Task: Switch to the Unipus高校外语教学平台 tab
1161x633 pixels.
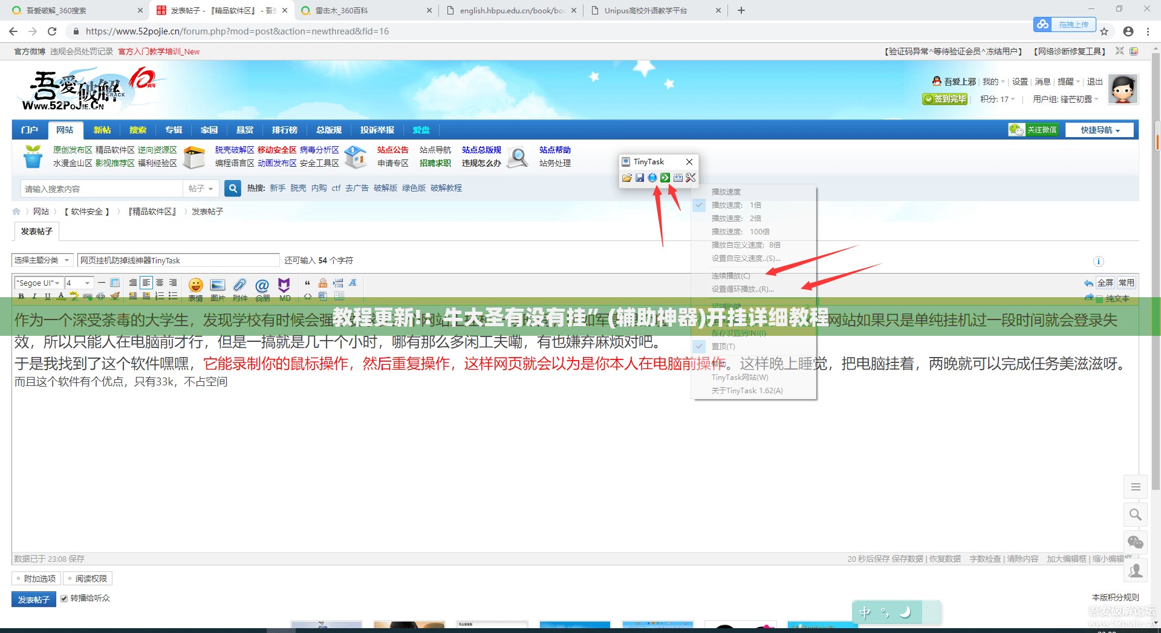Action: coord(656,10)
